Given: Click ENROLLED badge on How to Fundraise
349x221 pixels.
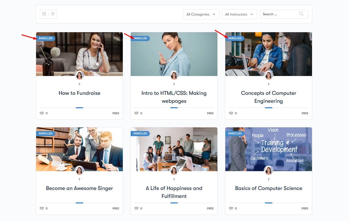Looking at the screenshot, I should pos(45,38).
